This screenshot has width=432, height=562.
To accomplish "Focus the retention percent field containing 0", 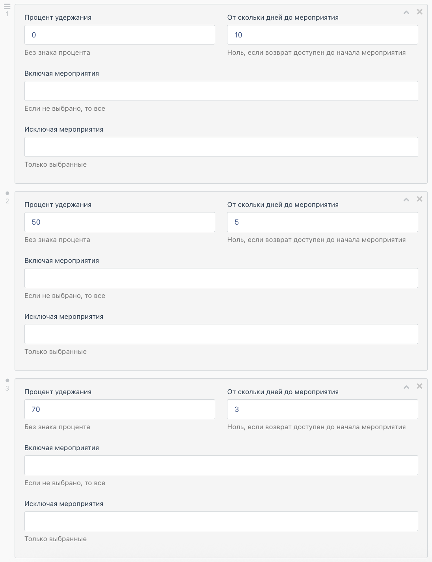I will click(119, 35).
